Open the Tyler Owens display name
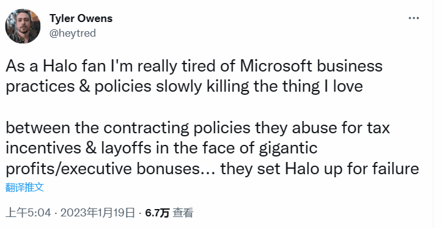The height and width of the screenshot is (228, 442). click(81, 18)
